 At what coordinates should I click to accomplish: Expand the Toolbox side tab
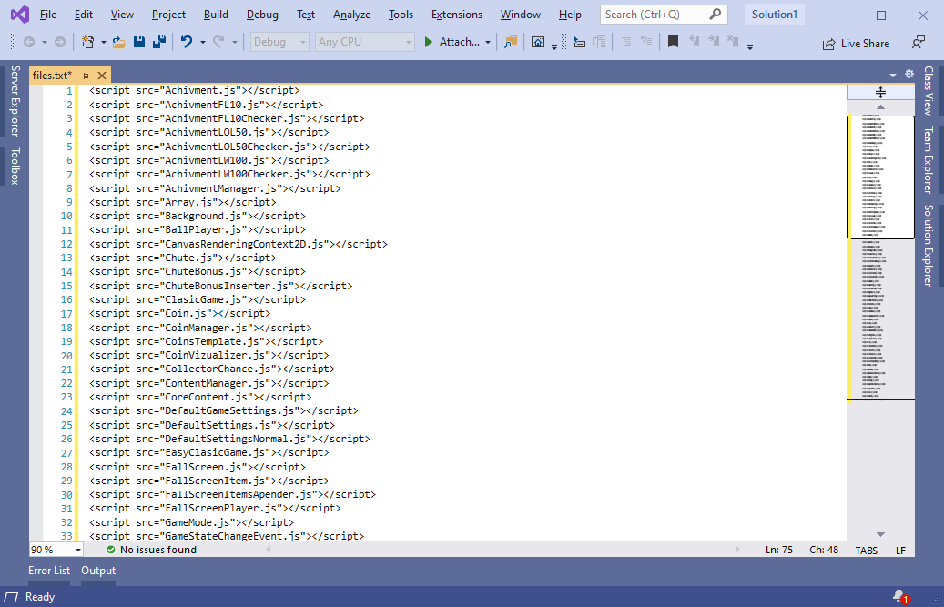coord(15,166)
